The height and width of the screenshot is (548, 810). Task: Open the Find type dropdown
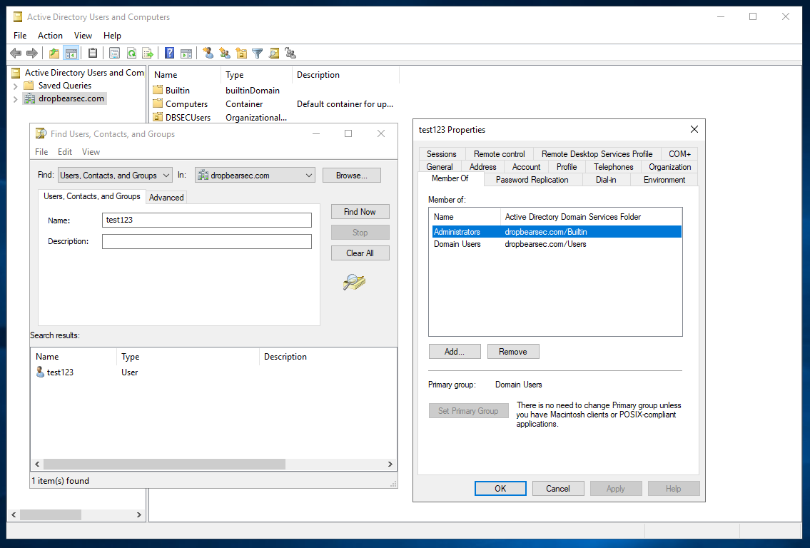[115, 175]
